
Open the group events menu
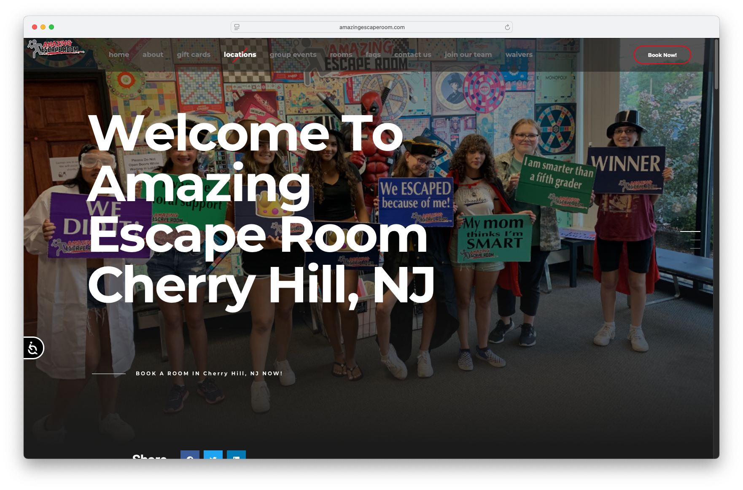pyautogui.click(x=293, y=55)
